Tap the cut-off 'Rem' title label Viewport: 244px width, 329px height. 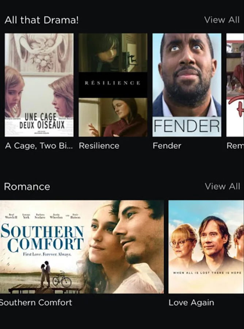click(235, 145)
